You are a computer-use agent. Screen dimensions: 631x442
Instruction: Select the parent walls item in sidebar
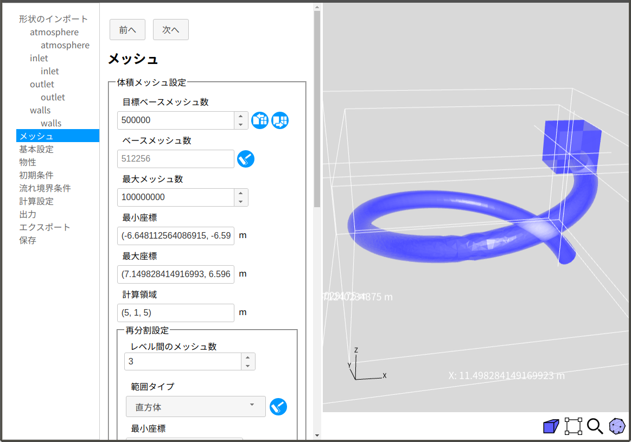pos(40,110)
